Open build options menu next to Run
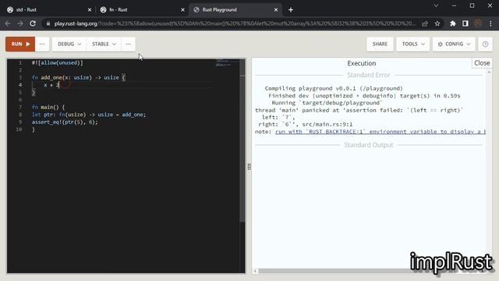 pyautogui.click(x=42, y=44)
